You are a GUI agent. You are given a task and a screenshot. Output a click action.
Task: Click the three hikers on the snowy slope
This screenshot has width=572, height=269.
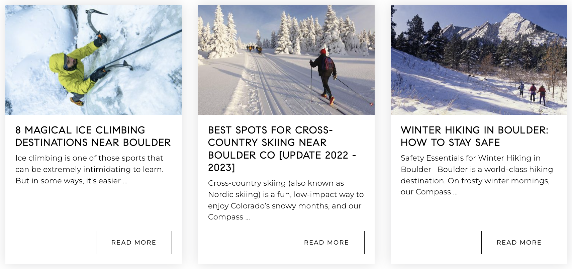pyautogui.click(x=532, y=93)
